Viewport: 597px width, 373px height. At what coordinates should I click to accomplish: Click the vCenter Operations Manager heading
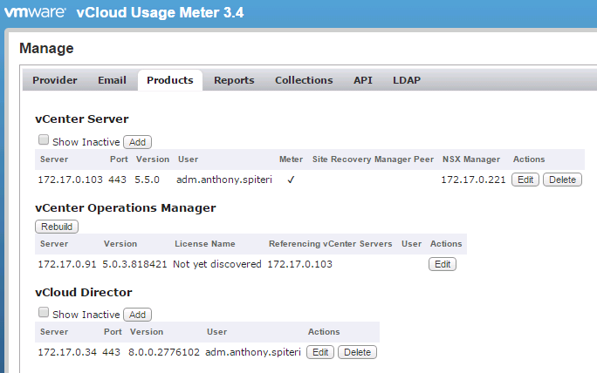[126, 208]
